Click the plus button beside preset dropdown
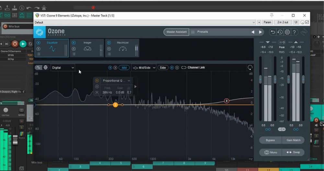324x171 pixels. (259, 22)
